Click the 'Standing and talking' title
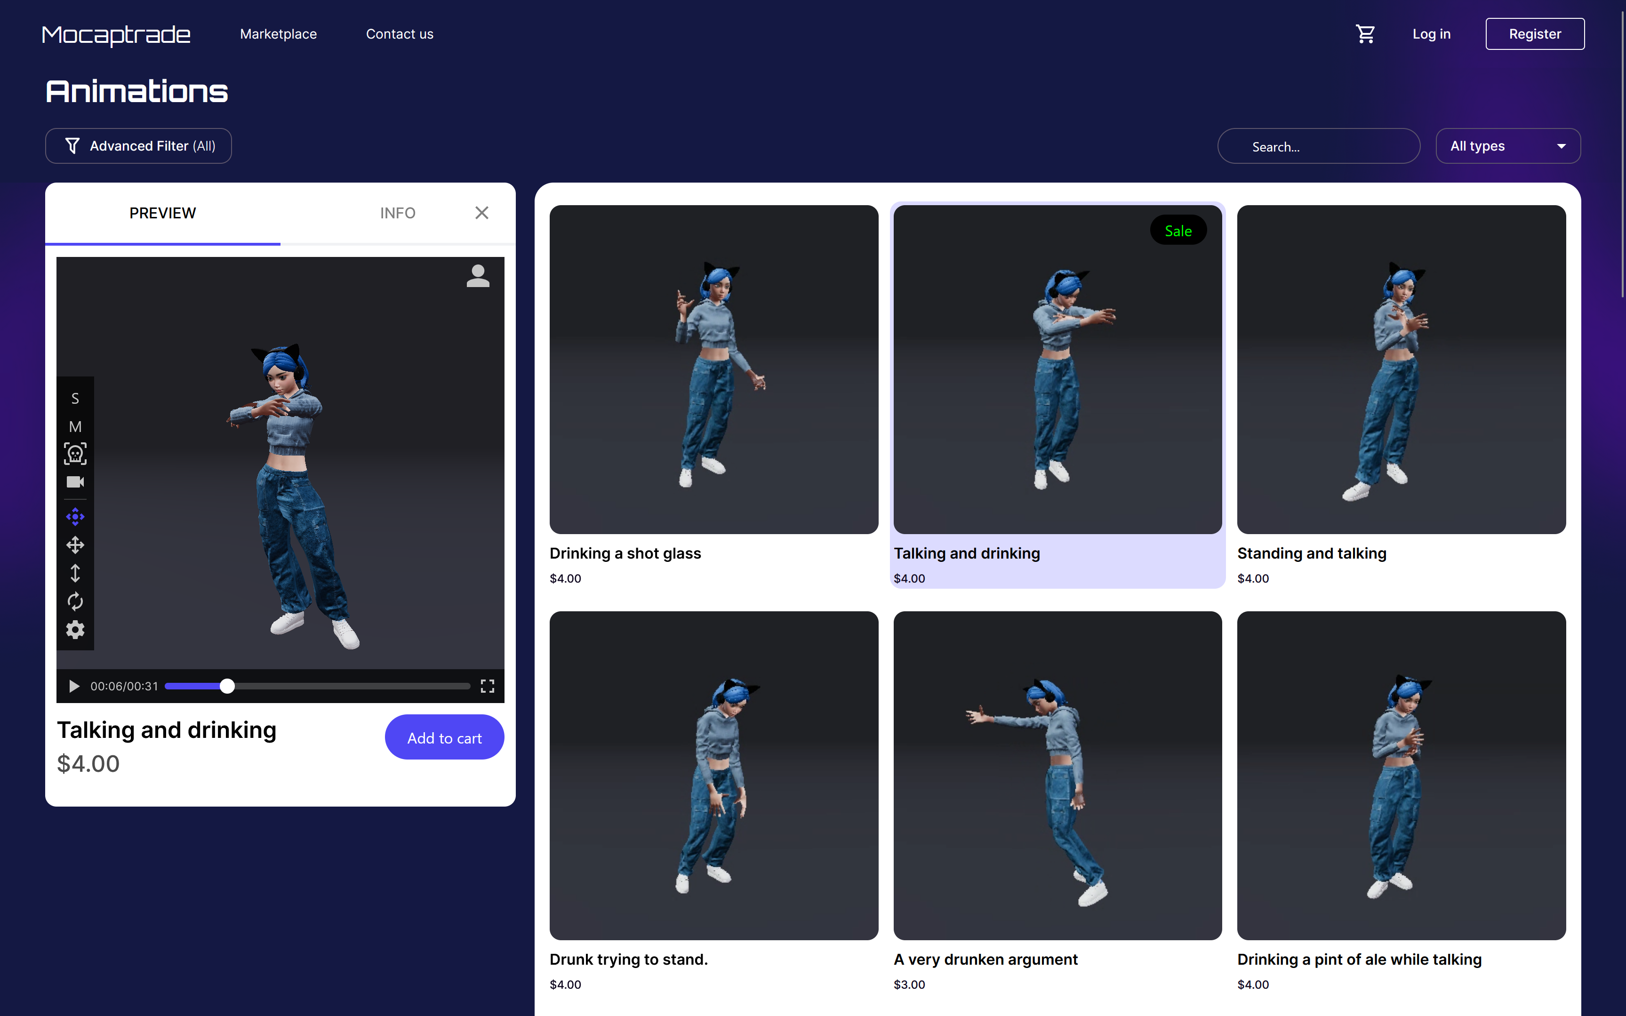This screenshot has height=1016, width=1626. (x=1312, y=553)
